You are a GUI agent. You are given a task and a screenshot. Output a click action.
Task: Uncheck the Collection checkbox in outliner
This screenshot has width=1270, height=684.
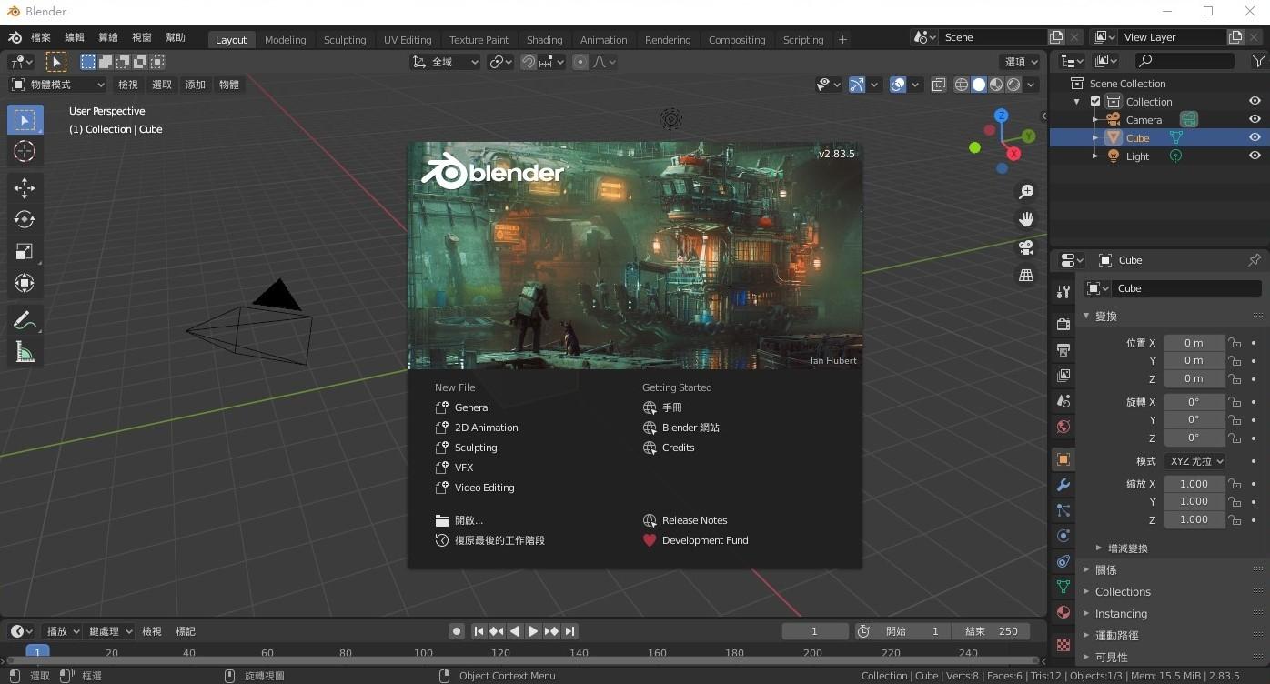[x=1095, y=101]
